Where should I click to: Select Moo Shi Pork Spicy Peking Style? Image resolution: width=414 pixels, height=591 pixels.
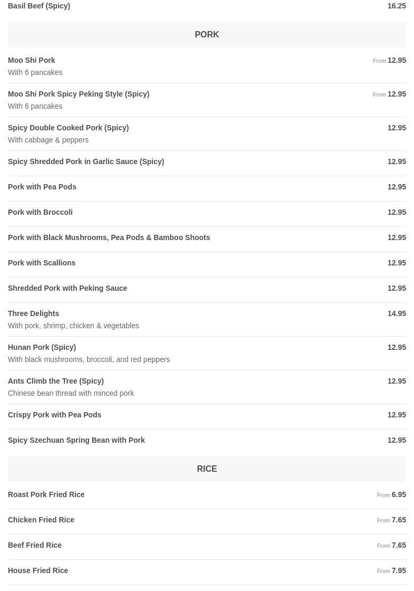(x=79, y=94)
